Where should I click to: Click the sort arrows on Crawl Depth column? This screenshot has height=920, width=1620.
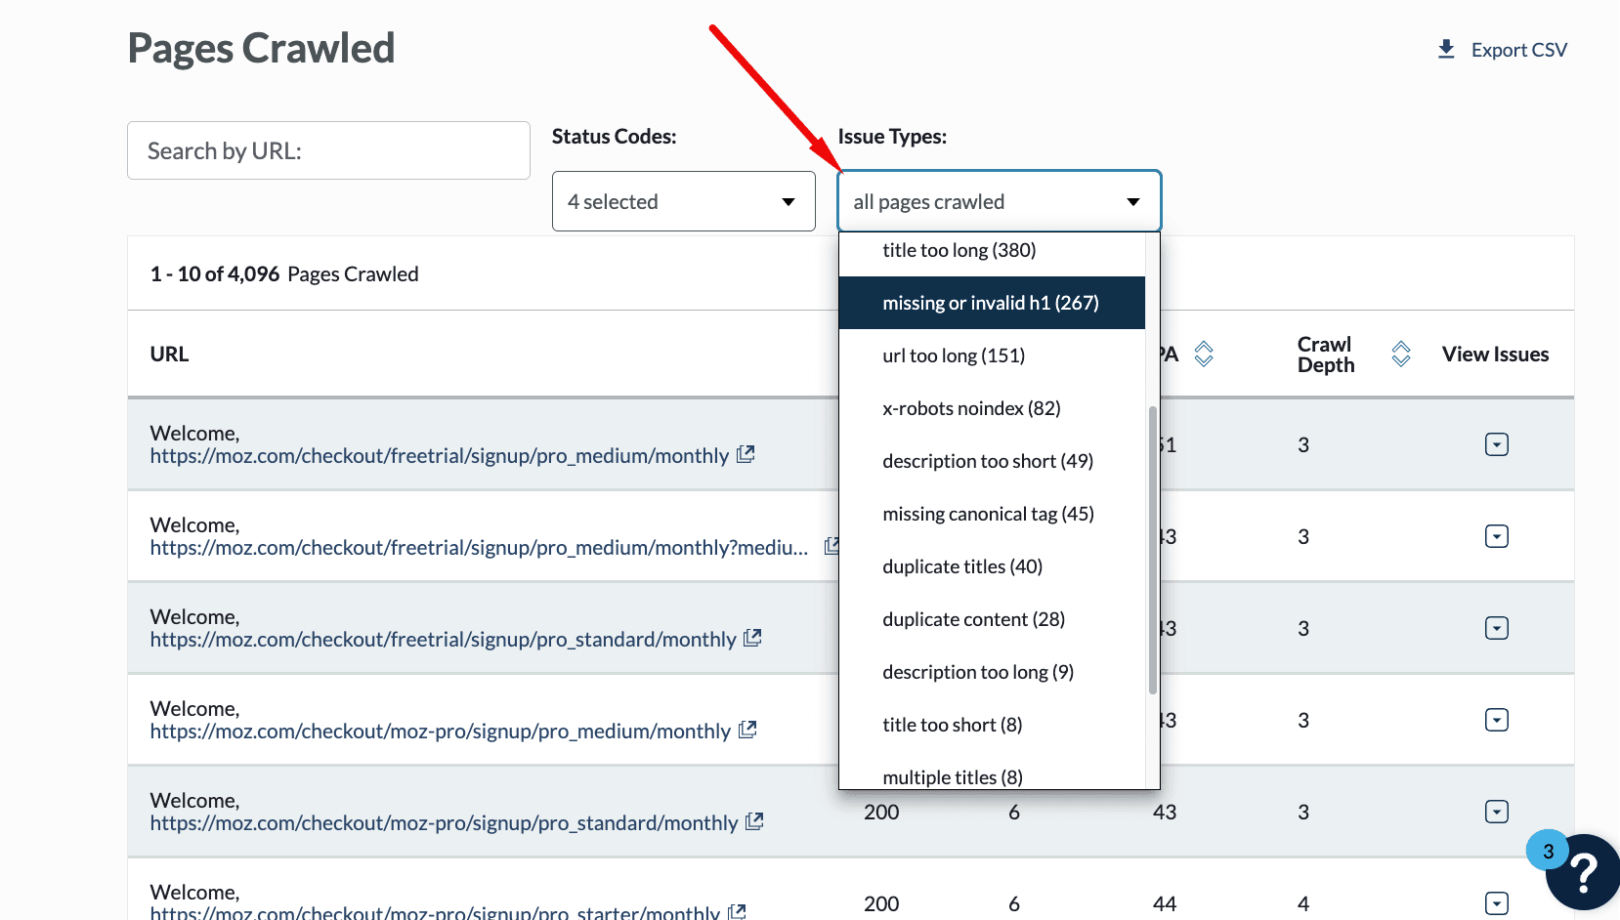tap(1400, 354)
